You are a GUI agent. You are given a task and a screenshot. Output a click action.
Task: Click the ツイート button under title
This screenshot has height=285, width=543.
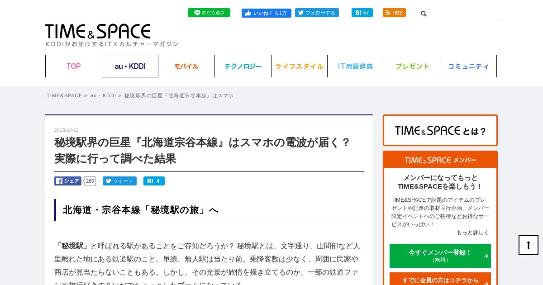coord(119,181)
